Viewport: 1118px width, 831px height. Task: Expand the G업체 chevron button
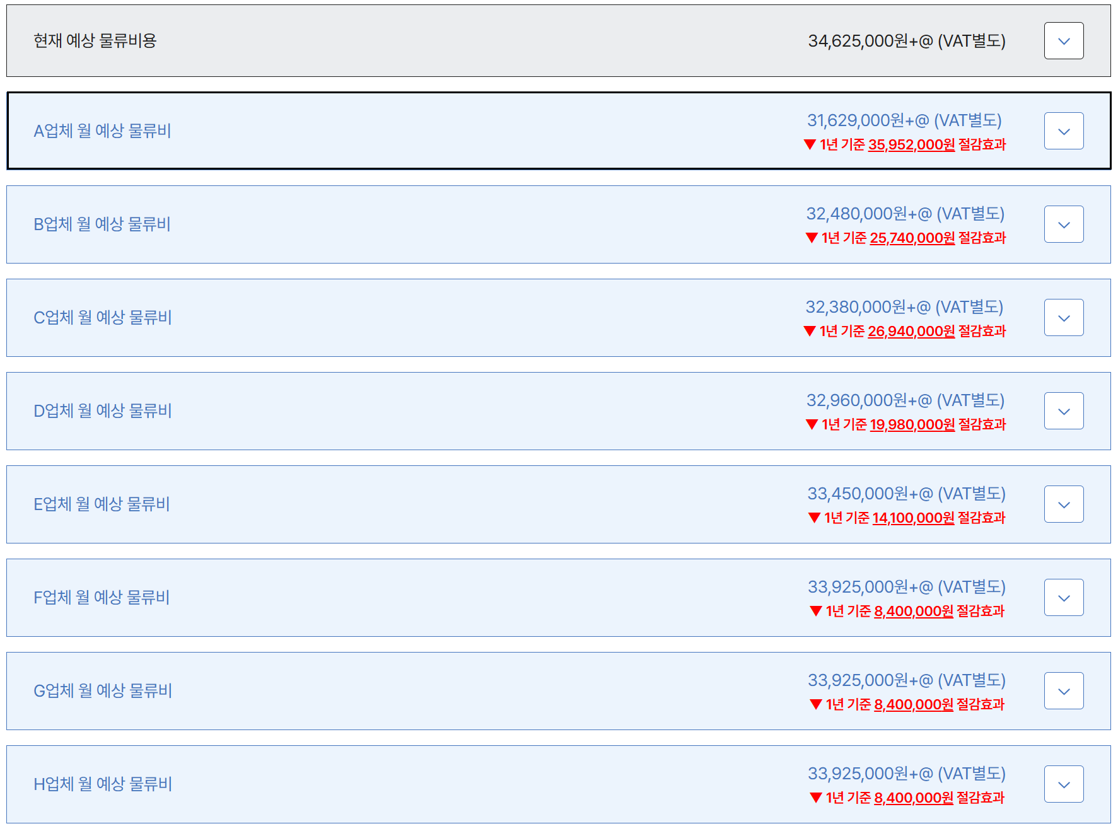tap(1063, 691)
